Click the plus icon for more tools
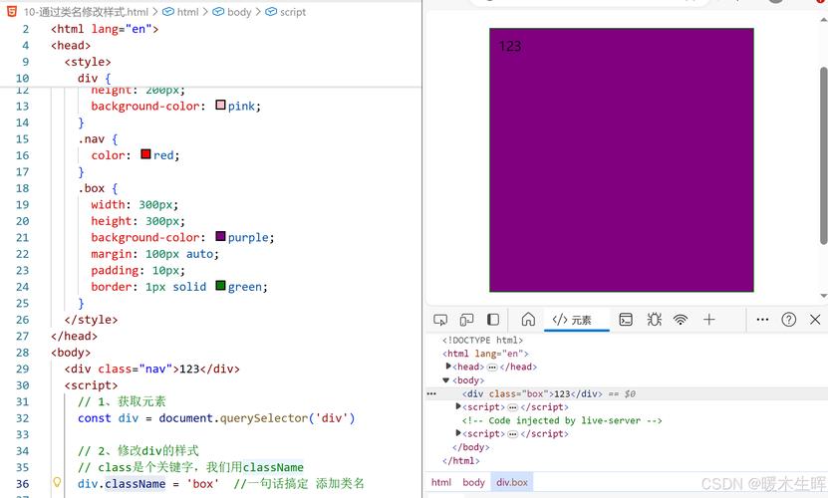The height and width of the screenshot is (498, 828). tap(708, 320)
